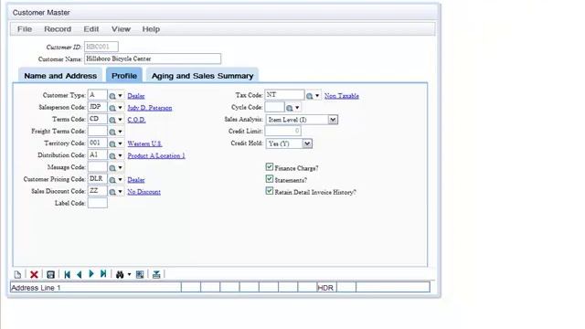The image size is (585, 329).
Task: Open the Territory Code dropdown arrow
Action: tap(120, 144)
